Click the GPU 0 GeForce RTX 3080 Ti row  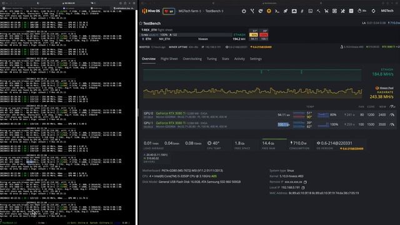(x=269, y=115)
